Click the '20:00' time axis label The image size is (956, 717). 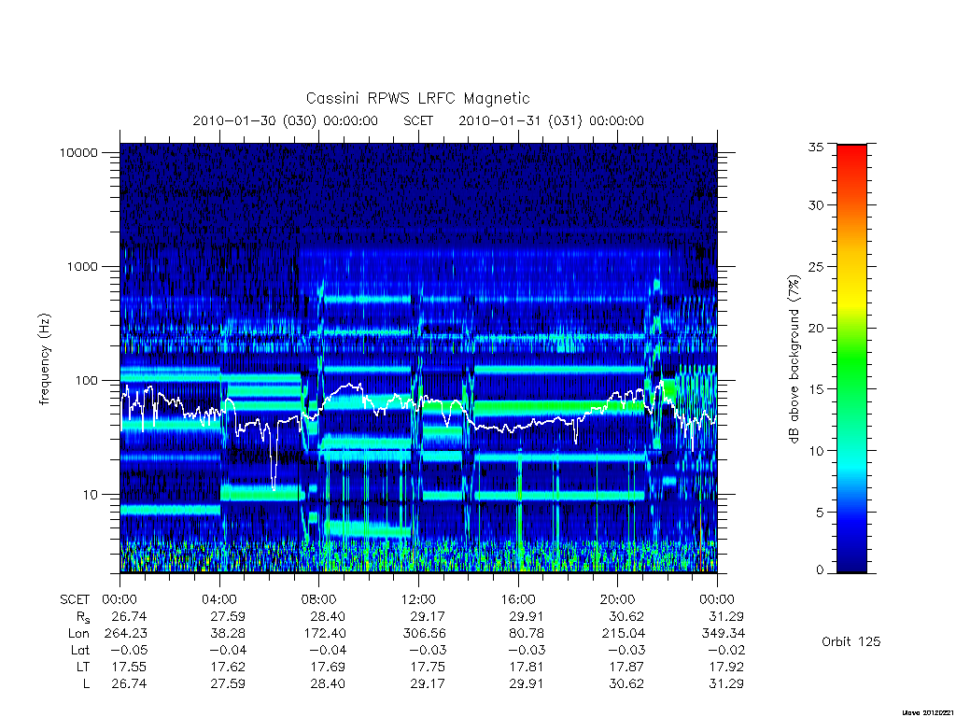[618, 599]
